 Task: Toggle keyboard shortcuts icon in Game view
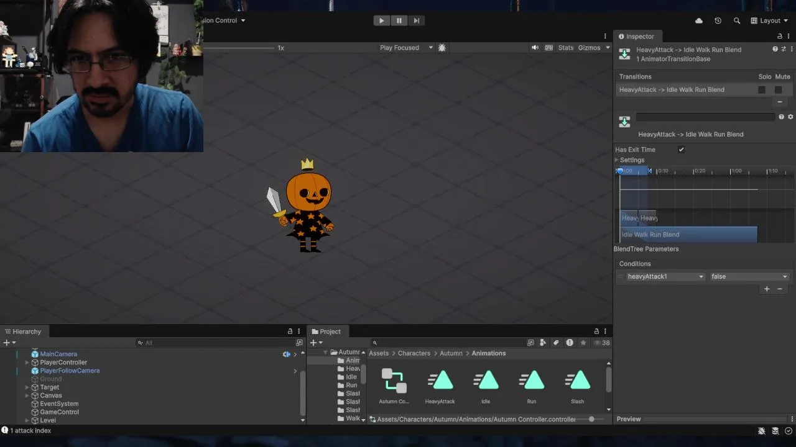pyautogui.click(x=549, y=48)
